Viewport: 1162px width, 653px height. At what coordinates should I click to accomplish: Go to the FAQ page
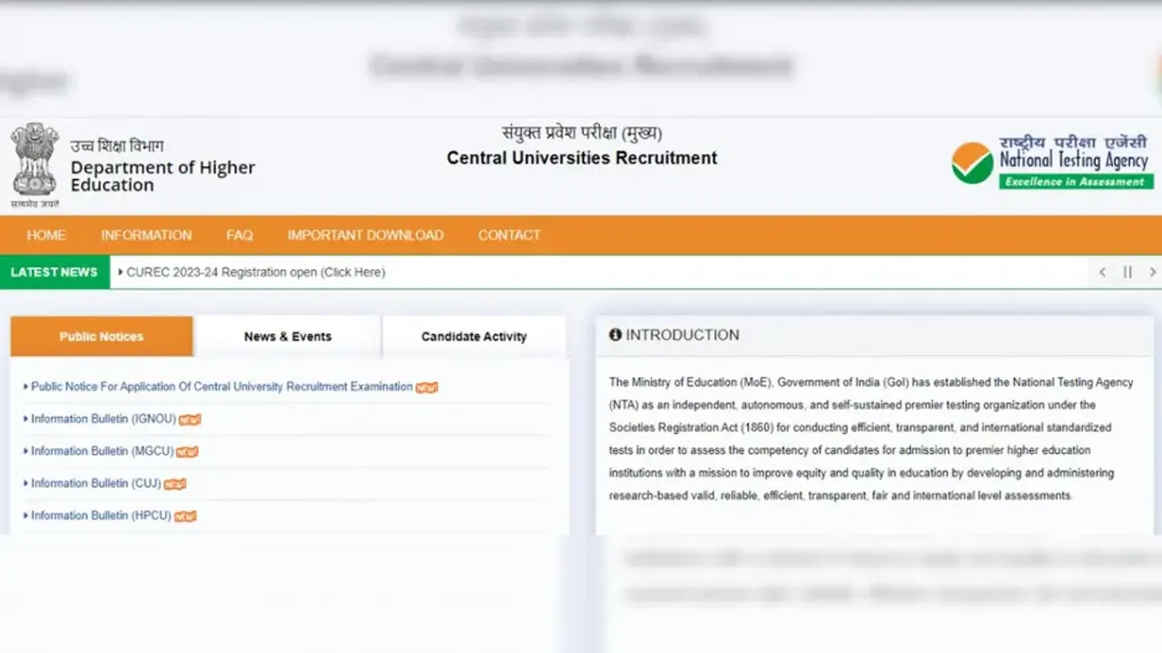240,235
